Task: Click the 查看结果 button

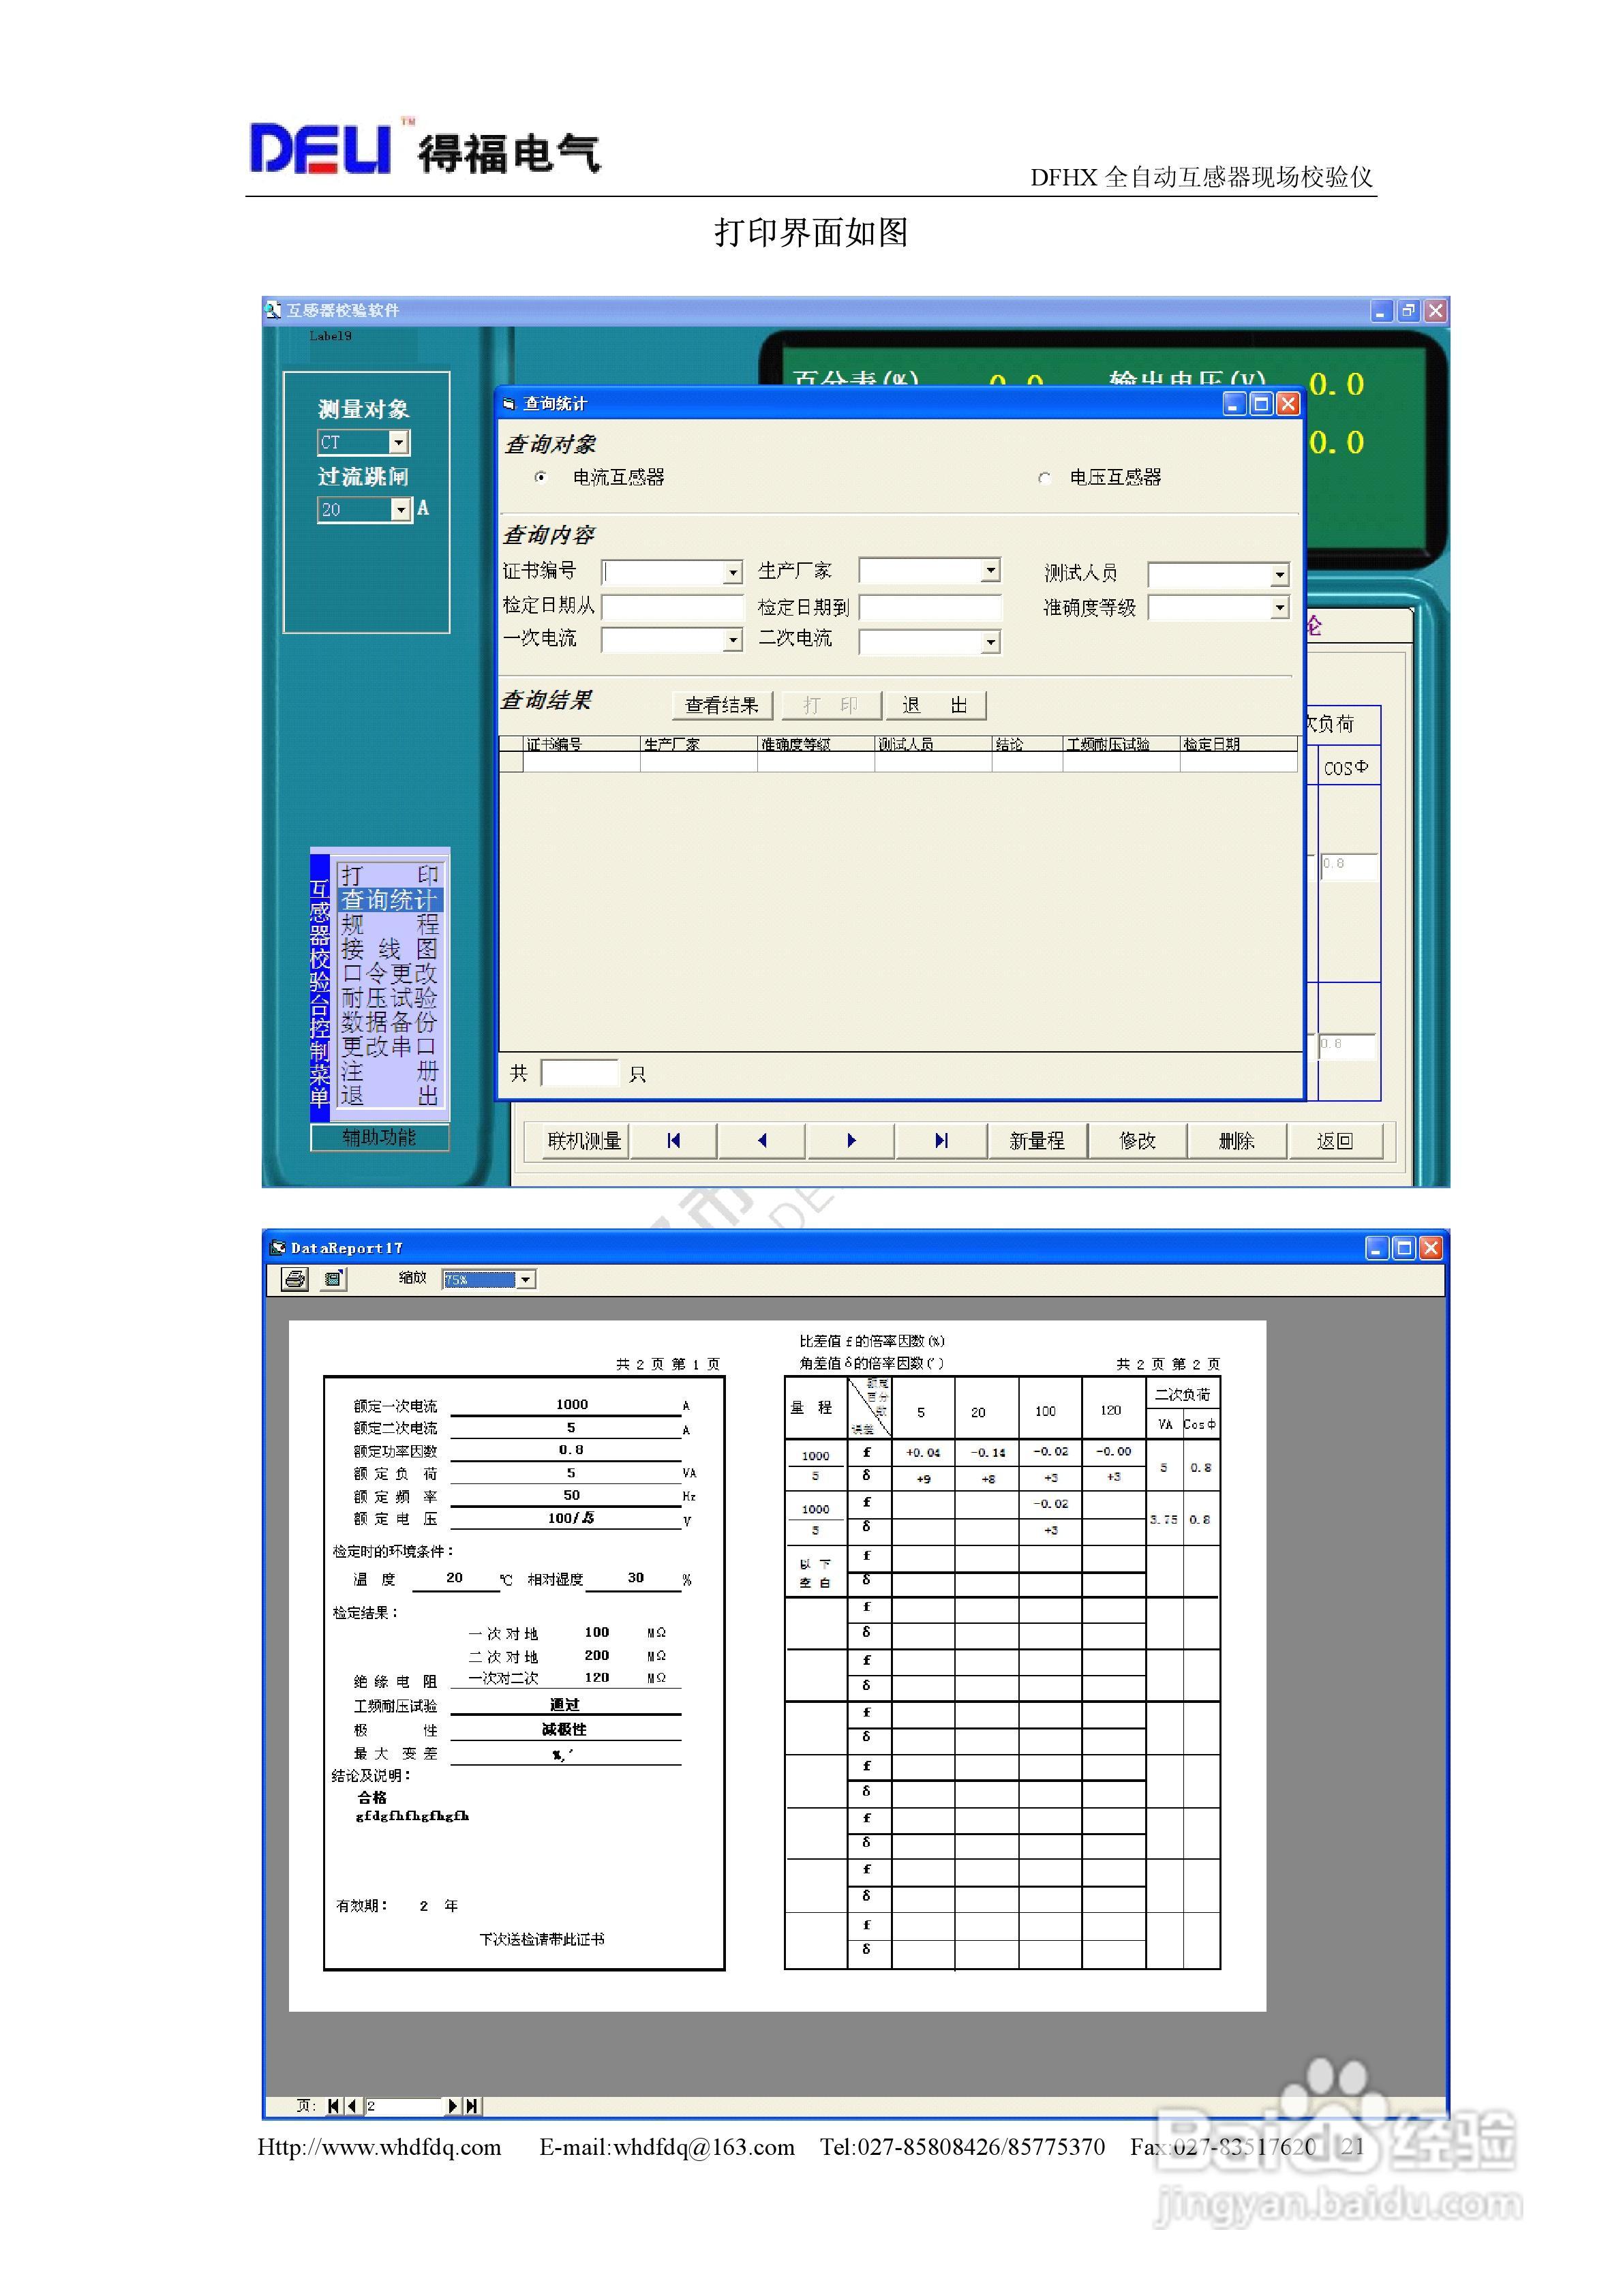Action: [722, 705]
